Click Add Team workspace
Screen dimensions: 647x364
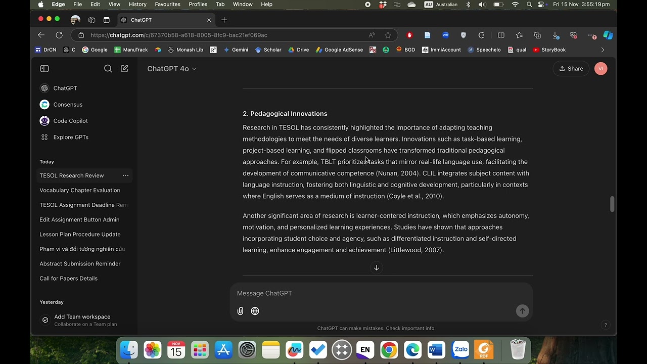(82, 320)
